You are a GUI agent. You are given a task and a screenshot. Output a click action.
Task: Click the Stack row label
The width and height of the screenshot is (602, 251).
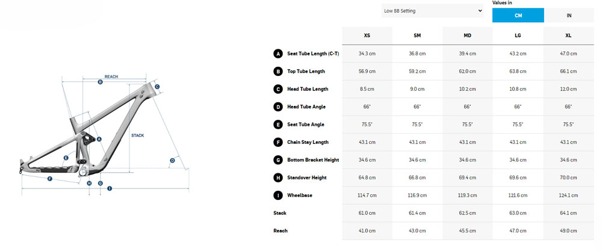click(280, 213)
